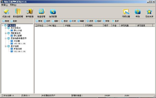Open 选项配置 options configuration
The image size is (156, 98).
tap(53, 13)
